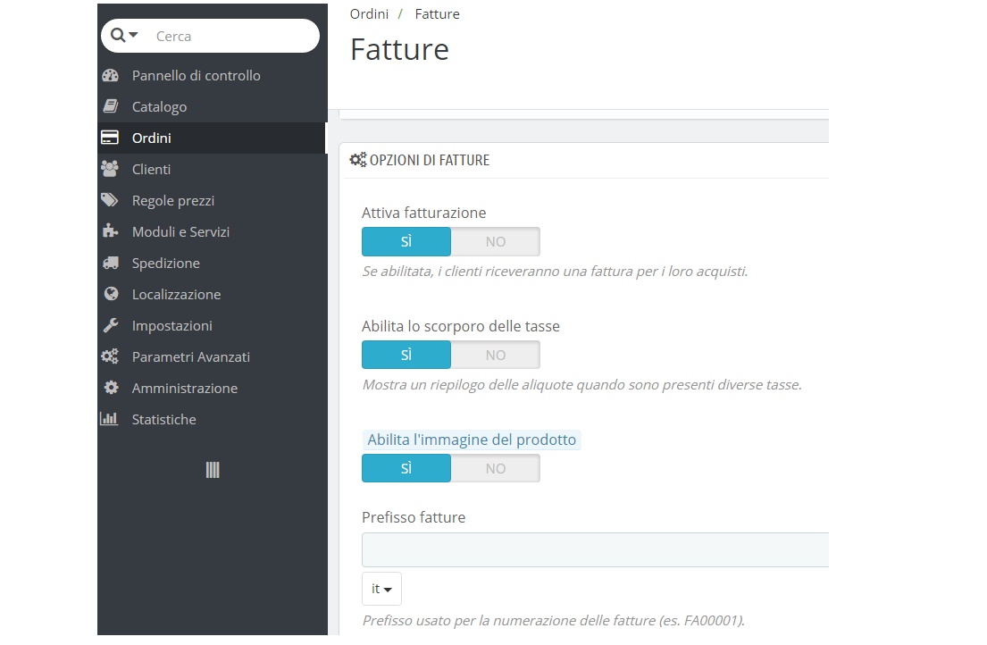Open the search filter dropdown arrow

coord(134,36)
